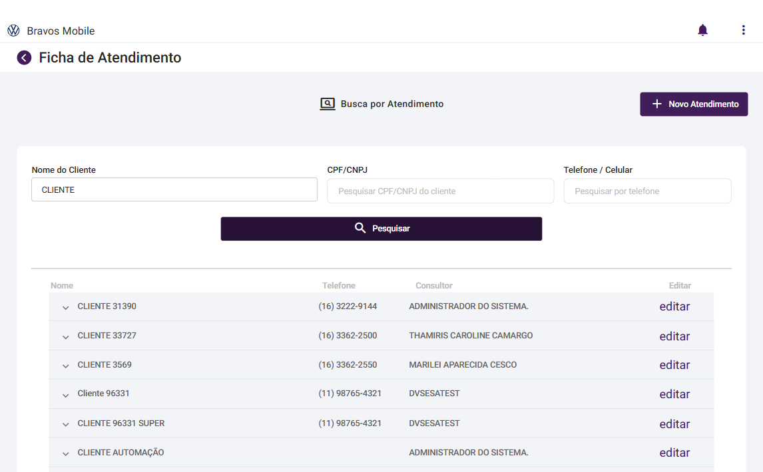The height and width of the screenshot is (472, 763).
Task: Open the three-dot options menu
Action: click(x=744, y=30)
